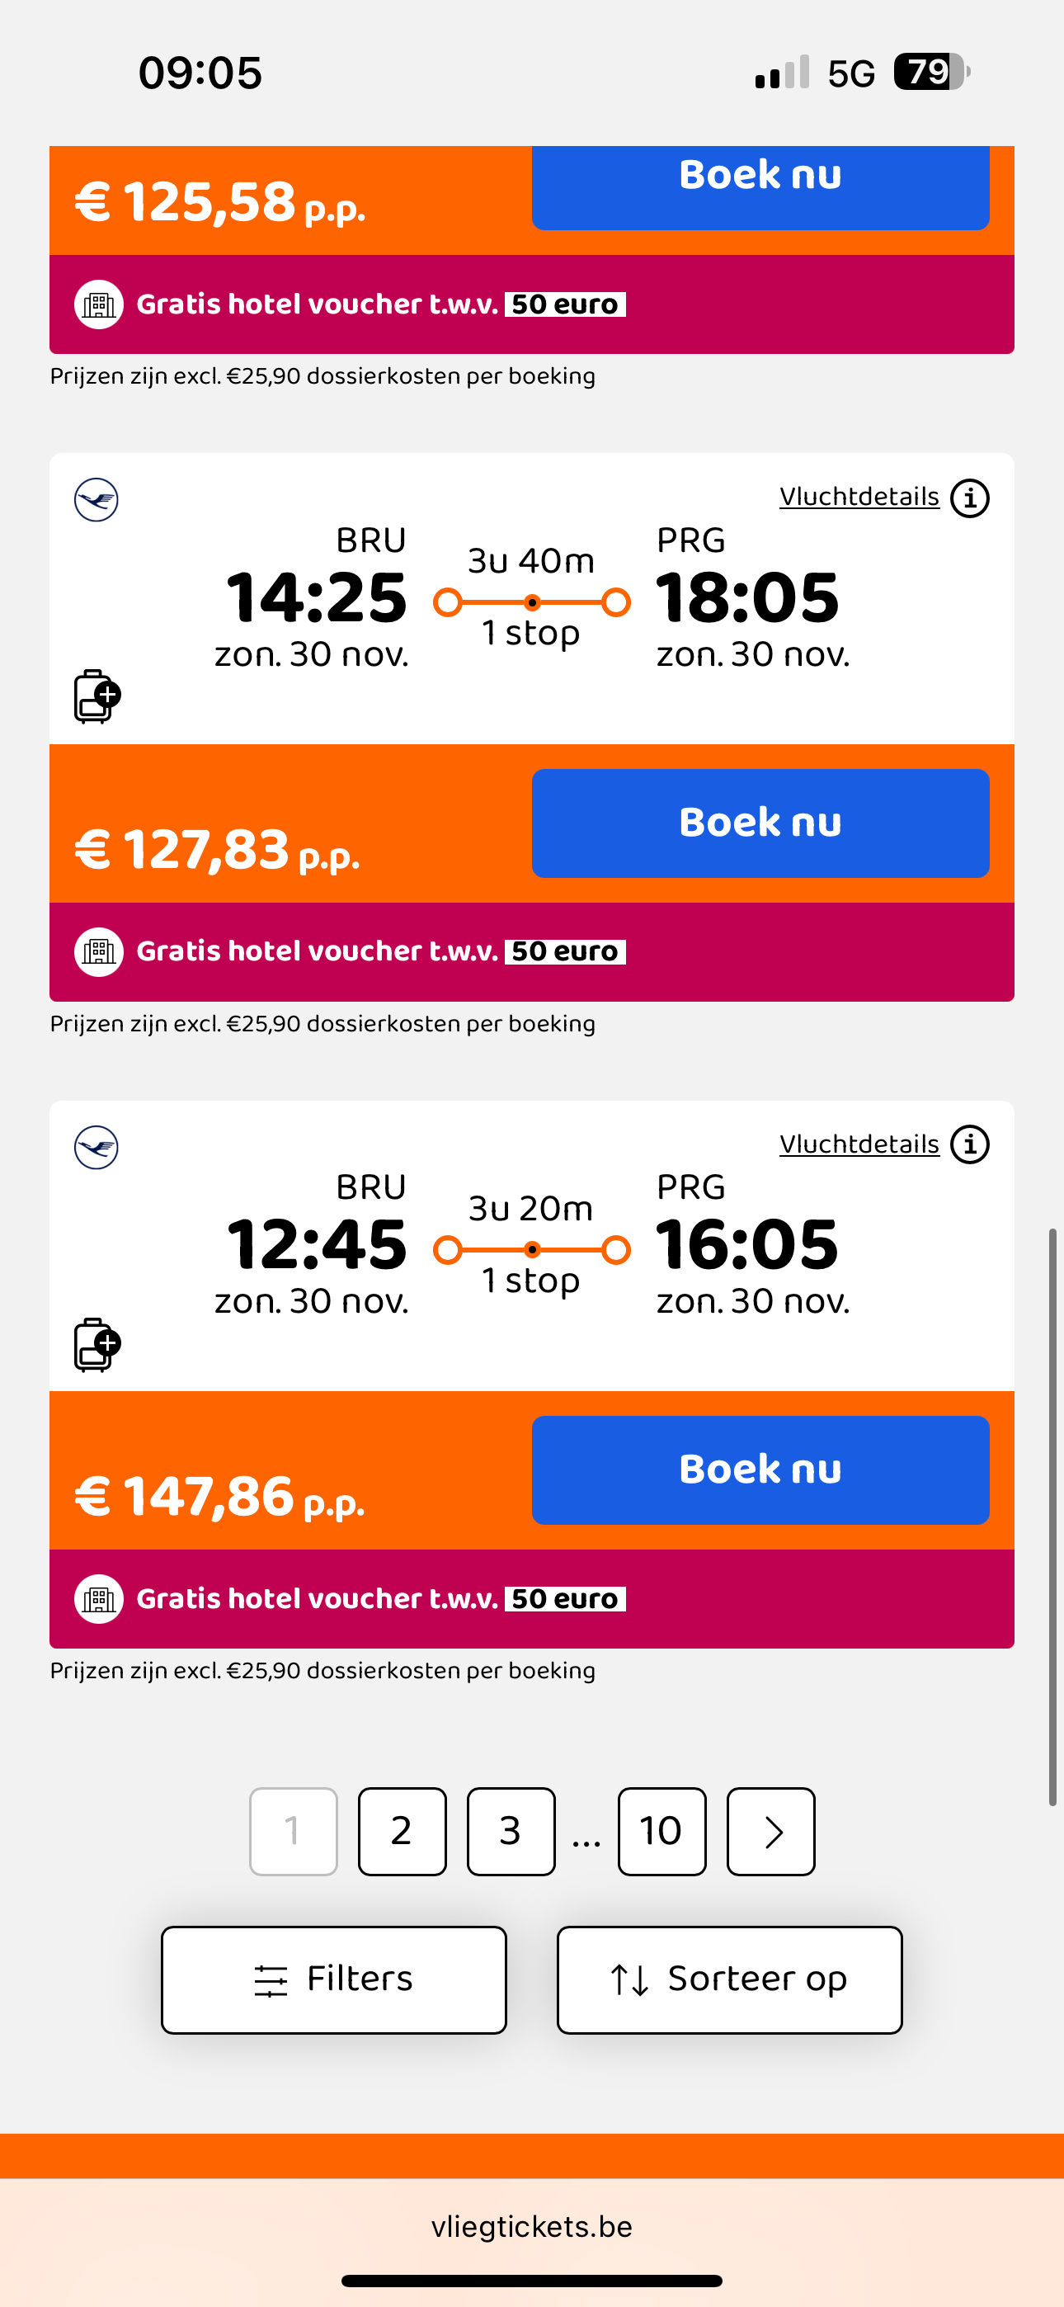Tap the vliegtickets.be address bar
The image size is (1064, 2307).
coord(532,2226)
